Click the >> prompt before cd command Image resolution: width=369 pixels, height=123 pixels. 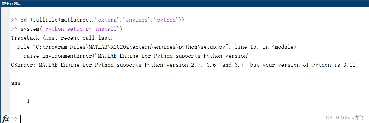tap(14, 20)
